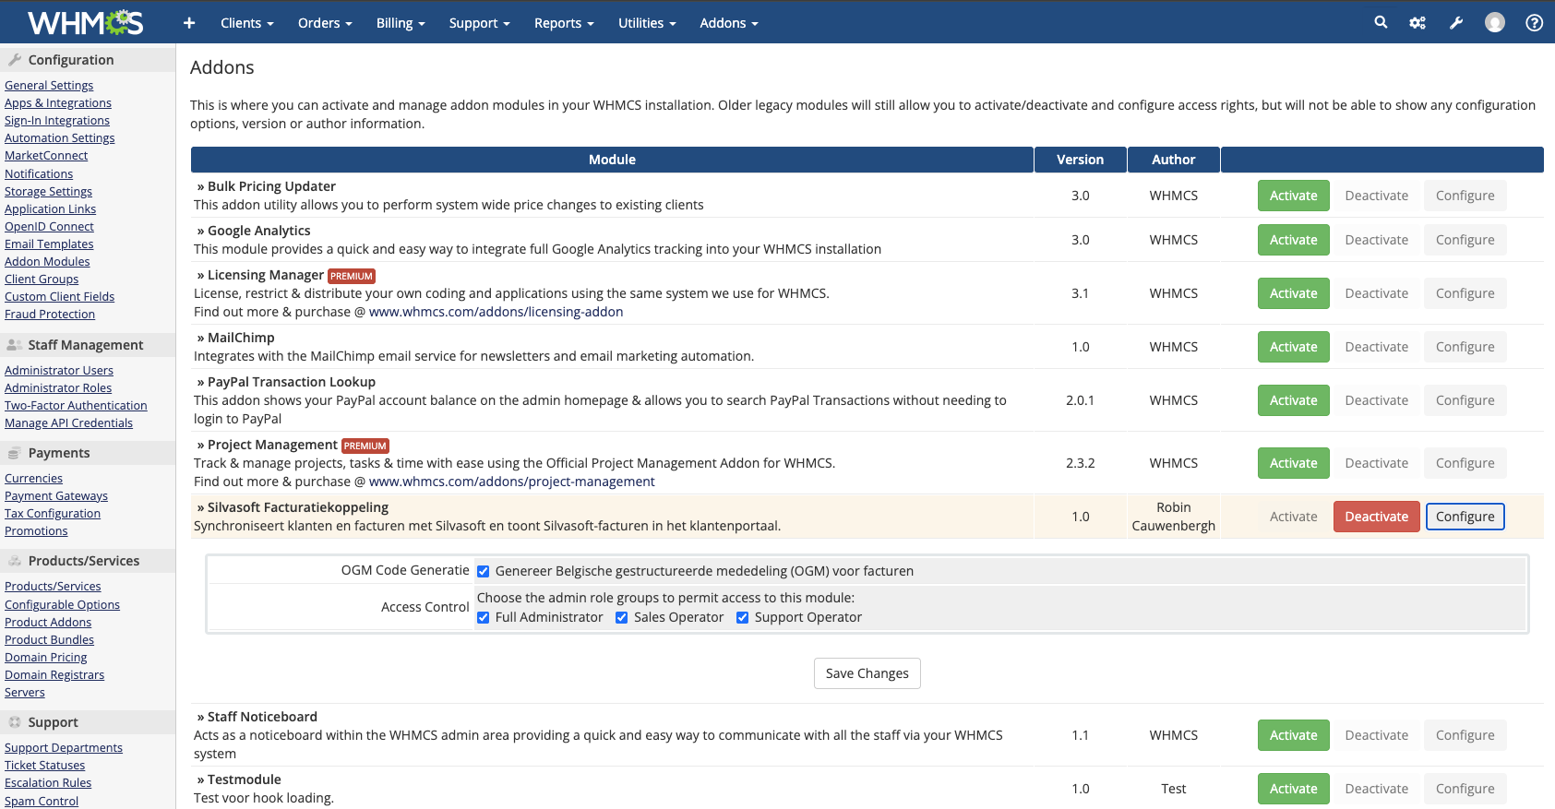Image resolution: width=1555 pixels, height=809 pixels.
Task: Open the Utilities menu
Action: click(x=646, y=23)
